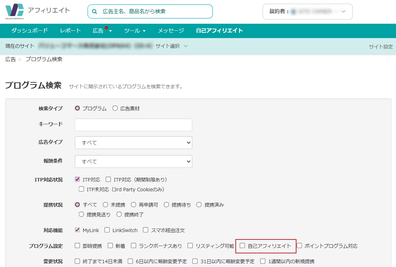This screenshot has height=267, width=396.
Task: Click the ValueCommerce logo icon
Action: tap(15, 11)
